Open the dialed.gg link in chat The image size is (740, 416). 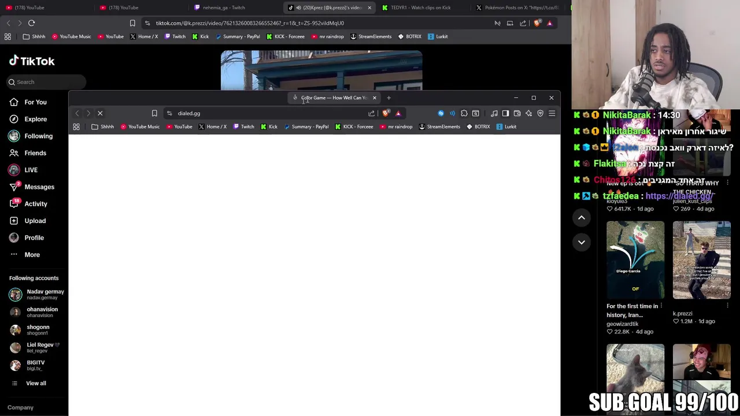(680, 196)
